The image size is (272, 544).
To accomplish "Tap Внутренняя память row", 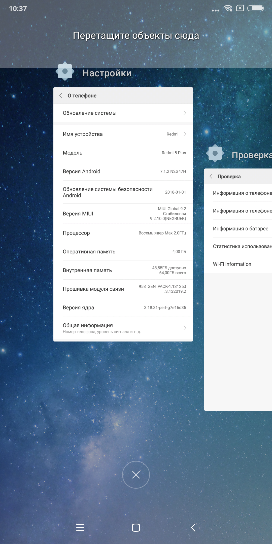I will pyautogui.click(x=123, y=270).
